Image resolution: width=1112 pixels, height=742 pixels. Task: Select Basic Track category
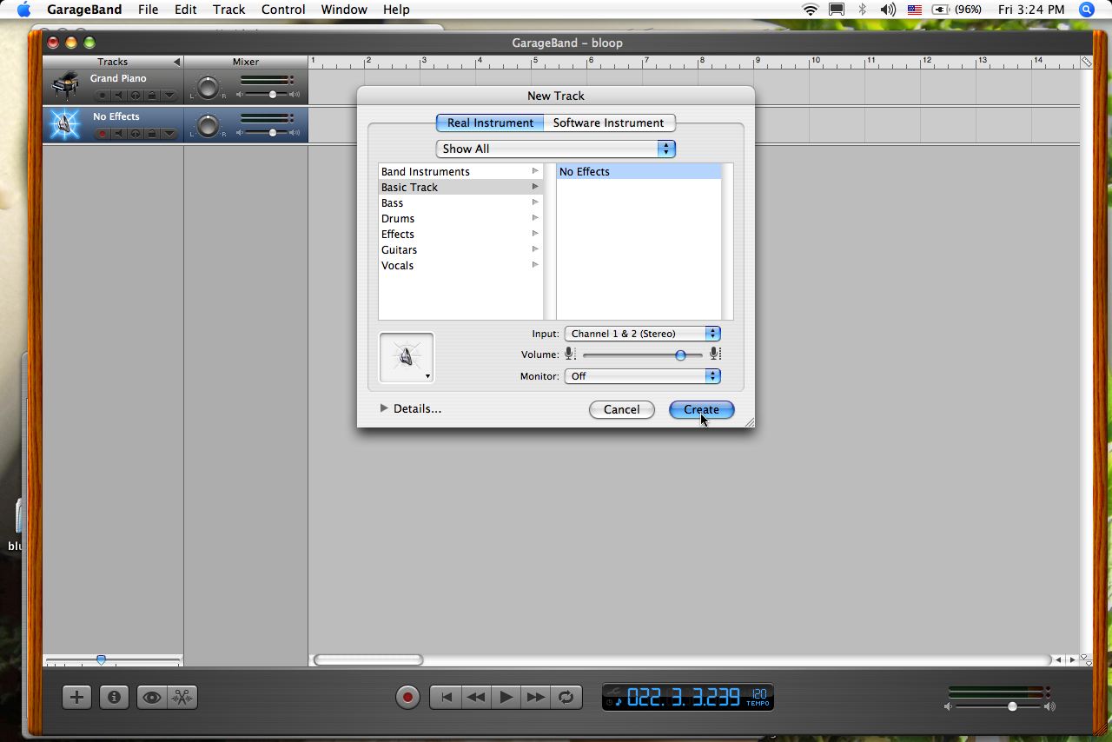[x=460, y=187]
